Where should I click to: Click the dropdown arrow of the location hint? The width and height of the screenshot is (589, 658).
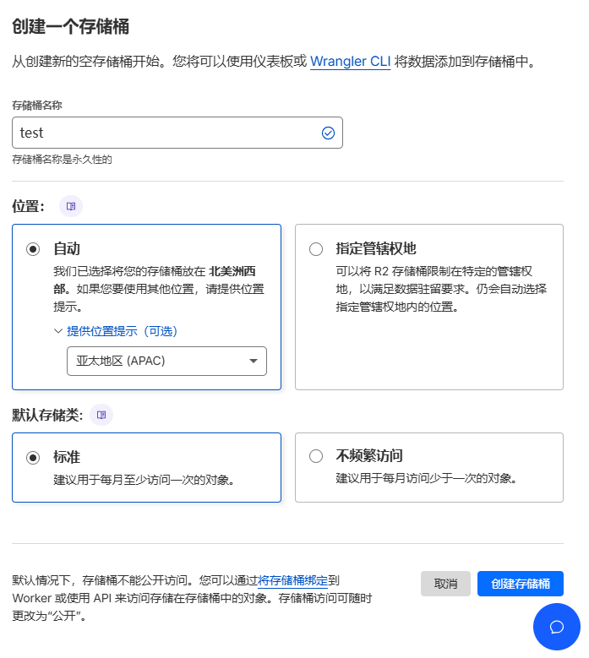click(254, 361)
